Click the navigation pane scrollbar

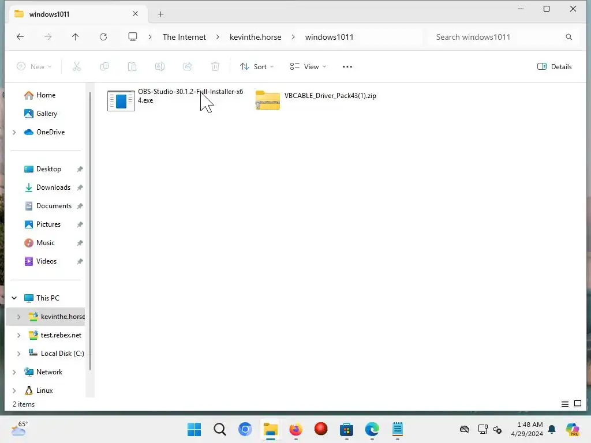(90, 232)
